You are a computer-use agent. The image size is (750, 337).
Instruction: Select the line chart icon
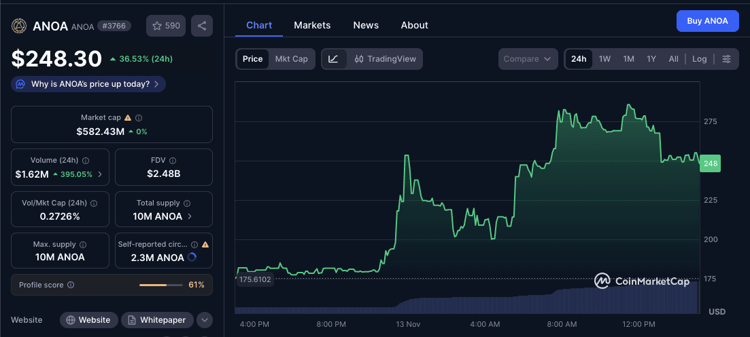tap(334, 59)
